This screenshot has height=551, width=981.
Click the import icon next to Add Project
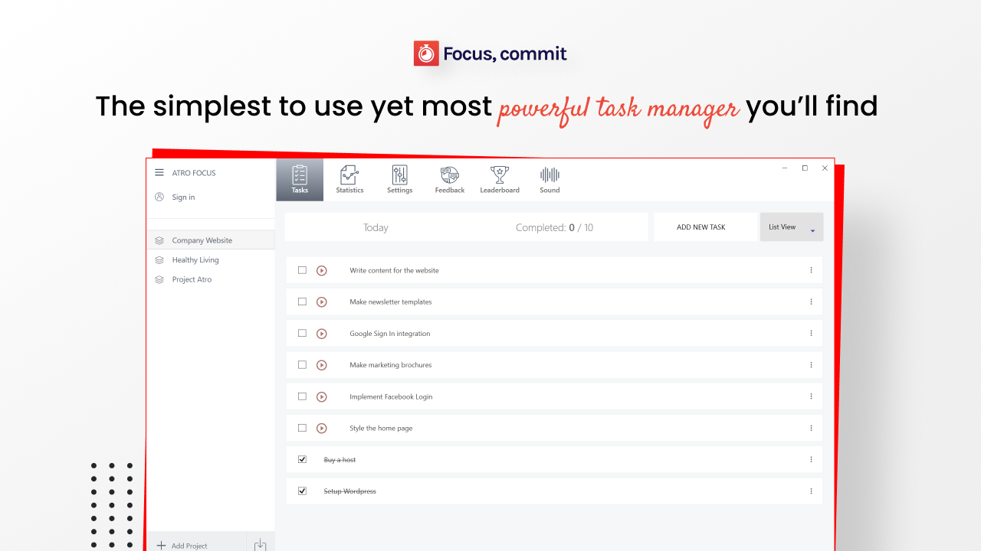tap(260, 545)
